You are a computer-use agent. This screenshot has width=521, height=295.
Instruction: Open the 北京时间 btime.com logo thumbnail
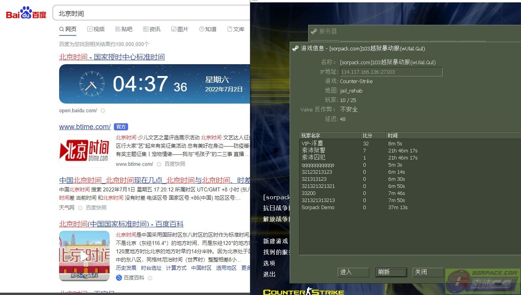click(x=84, y=151)
